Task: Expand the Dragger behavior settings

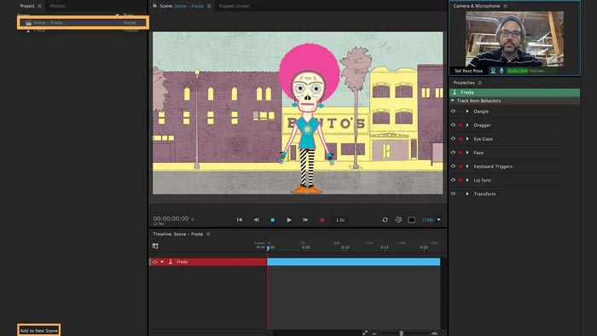Action: click(x=467, y=125)
